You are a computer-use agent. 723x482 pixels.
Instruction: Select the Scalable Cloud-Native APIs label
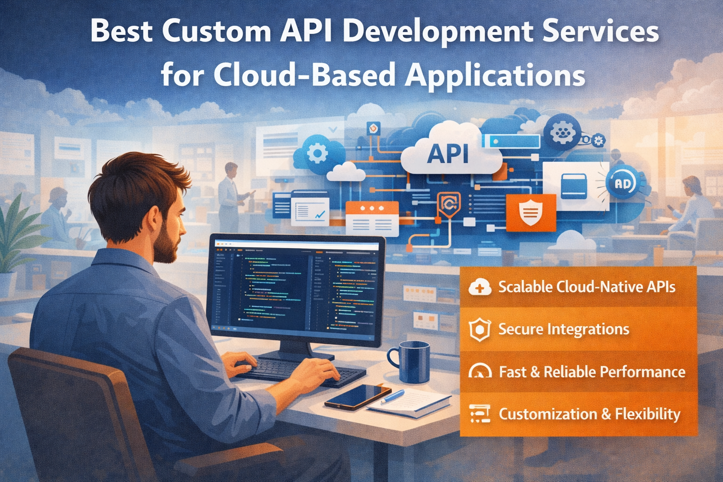586,287
